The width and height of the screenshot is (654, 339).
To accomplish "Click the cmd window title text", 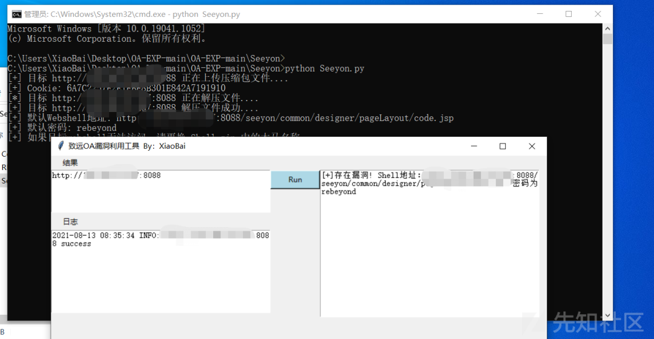I will tap(132, 14).
